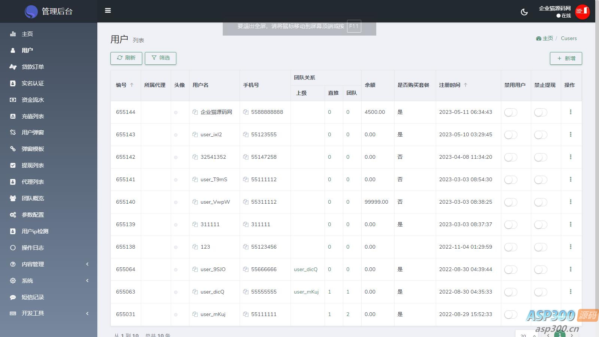Open the user avatar in top bar
The image size is (599, 337).
click(582, 12)
